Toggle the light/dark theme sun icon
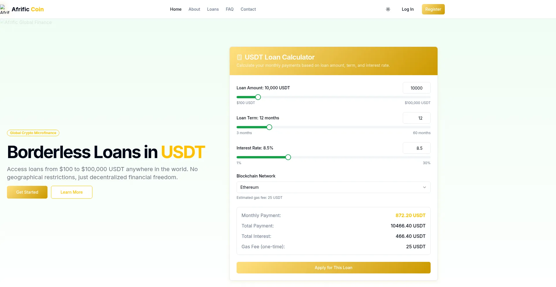 tap(388, 9)
